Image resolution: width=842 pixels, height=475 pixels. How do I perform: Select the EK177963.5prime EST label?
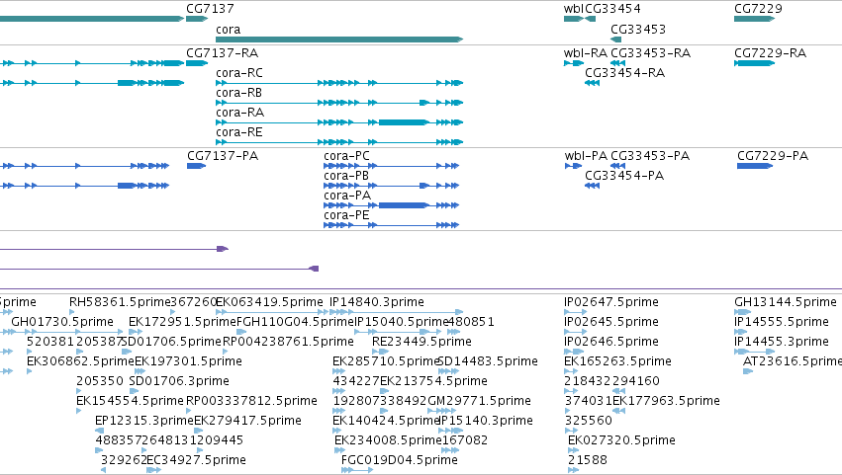(666, 401)
